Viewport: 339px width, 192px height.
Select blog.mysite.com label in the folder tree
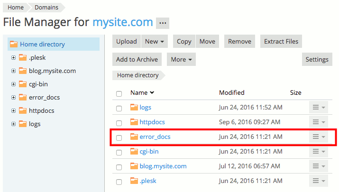coord(52,71)
